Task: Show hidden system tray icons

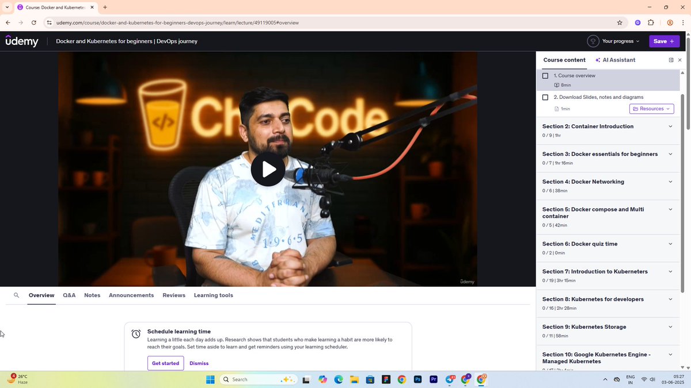Action: [605, 379]
